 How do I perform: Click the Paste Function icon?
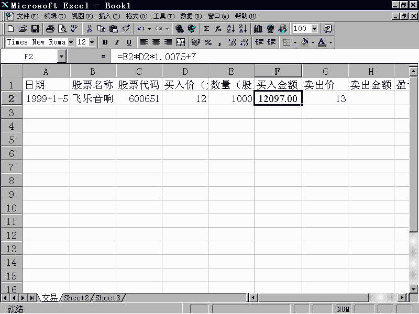[x=218, y=30]
